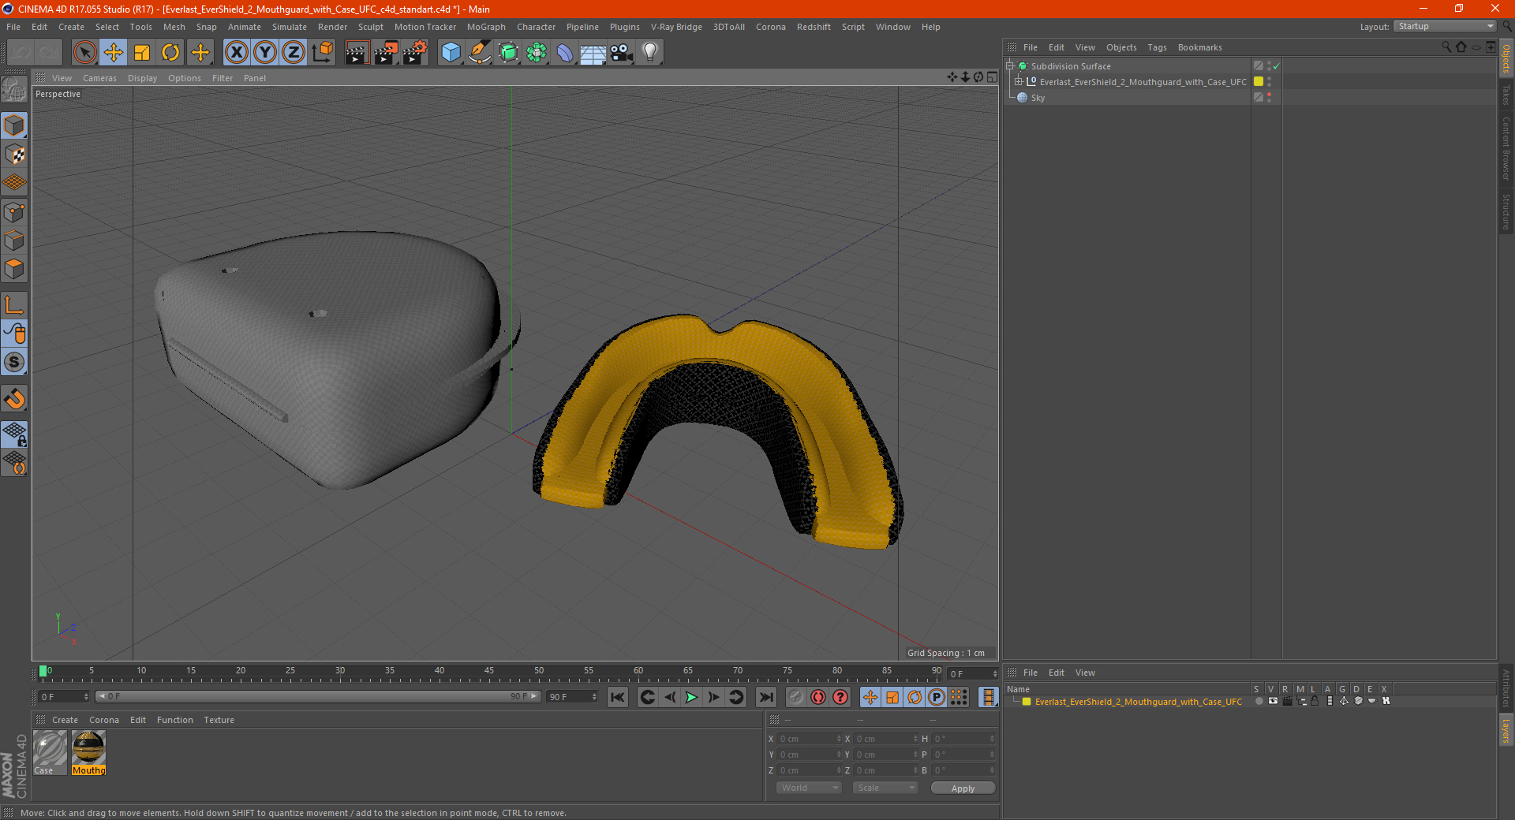1515x820 pixels.
Task: Activate the Rotate tool
Action: click(170, 53)
